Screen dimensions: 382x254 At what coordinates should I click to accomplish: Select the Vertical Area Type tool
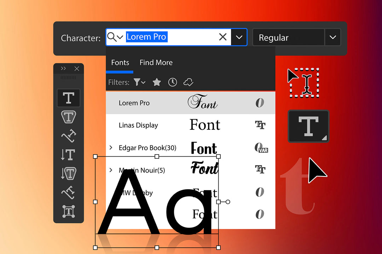point(69,174)
